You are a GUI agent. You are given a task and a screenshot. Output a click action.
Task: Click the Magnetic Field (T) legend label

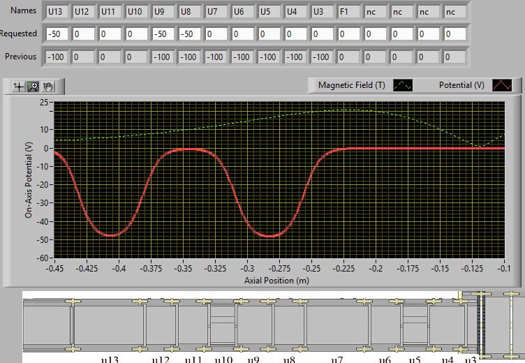[352, 85]
